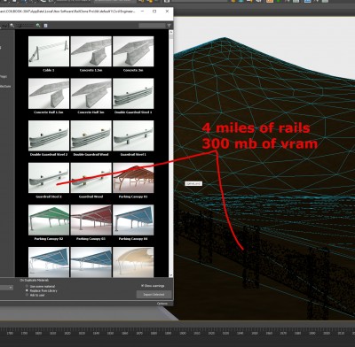Click the small page icon in the library toolbar
This screenshot has width=355, height=347.
tap(45, 26)
